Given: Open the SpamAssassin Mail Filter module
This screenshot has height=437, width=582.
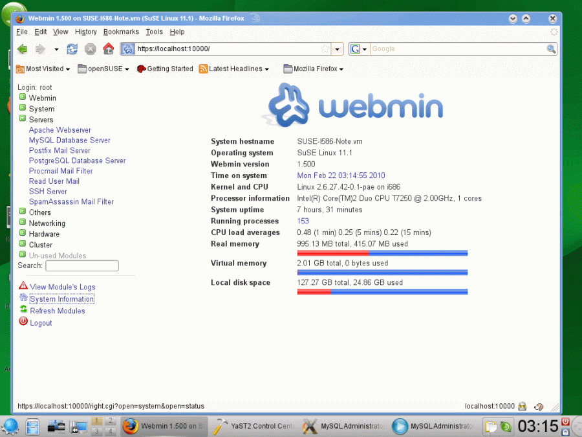Looking at the screenshot, I should [x=71, y=201].
